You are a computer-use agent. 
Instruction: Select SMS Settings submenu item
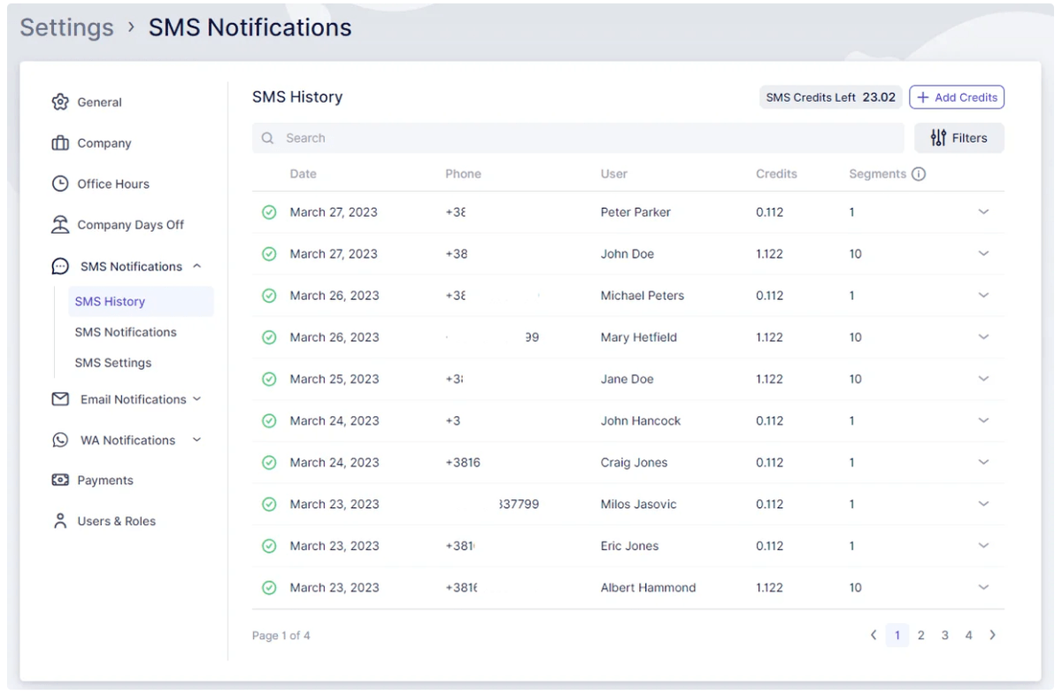tap(113, 363)
